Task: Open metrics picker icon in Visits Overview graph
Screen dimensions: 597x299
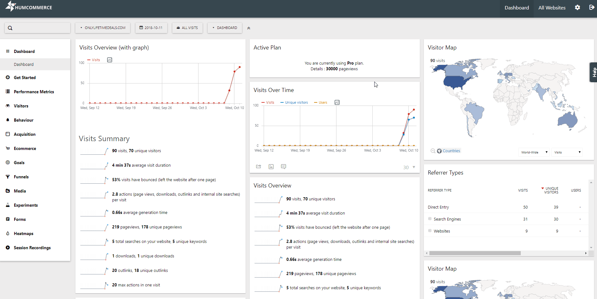Action: (110, 60)
